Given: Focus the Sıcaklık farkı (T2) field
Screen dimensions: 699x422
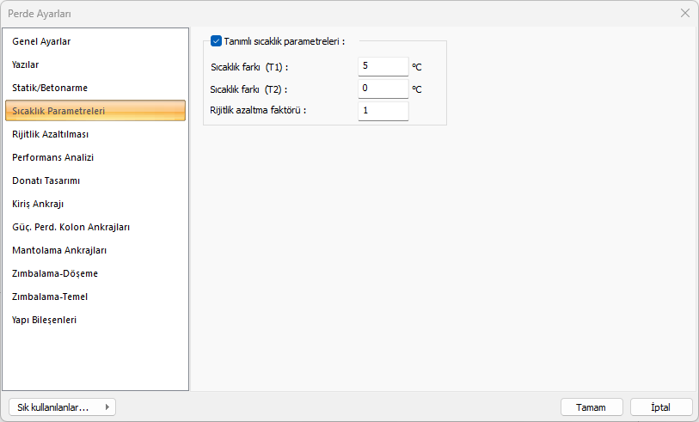Looking at the screenshot, I should [383, 89].
